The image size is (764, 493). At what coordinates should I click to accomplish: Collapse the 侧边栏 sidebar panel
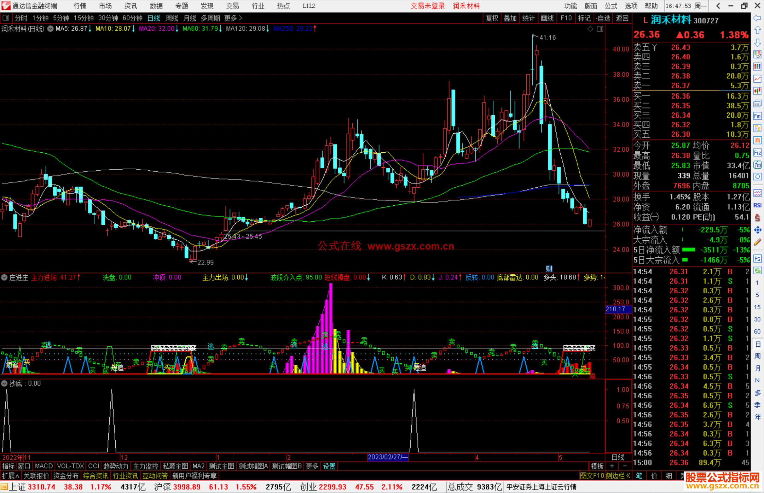[x=618, y=476]
